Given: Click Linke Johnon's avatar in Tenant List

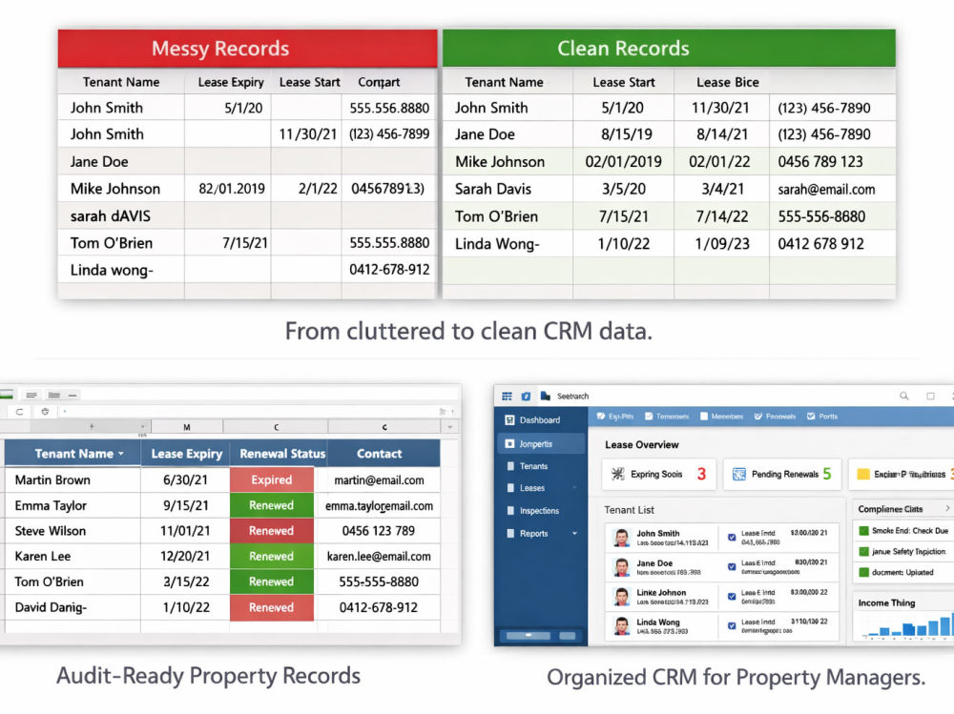Looking at the screenshot, I should tap(621, 597).
